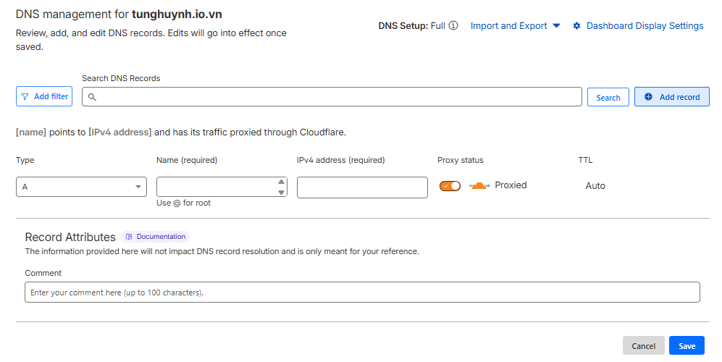Click the Name field down arrow
The width and height of the screenshot is (722, 362).
281,192
